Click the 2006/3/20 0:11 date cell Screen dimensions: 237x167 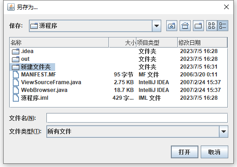[199, 75]
